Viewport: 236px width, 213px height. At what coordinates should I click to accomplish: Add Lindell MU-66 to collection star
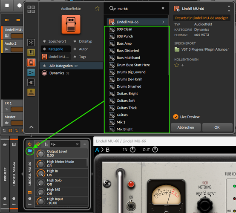[177, 65]
